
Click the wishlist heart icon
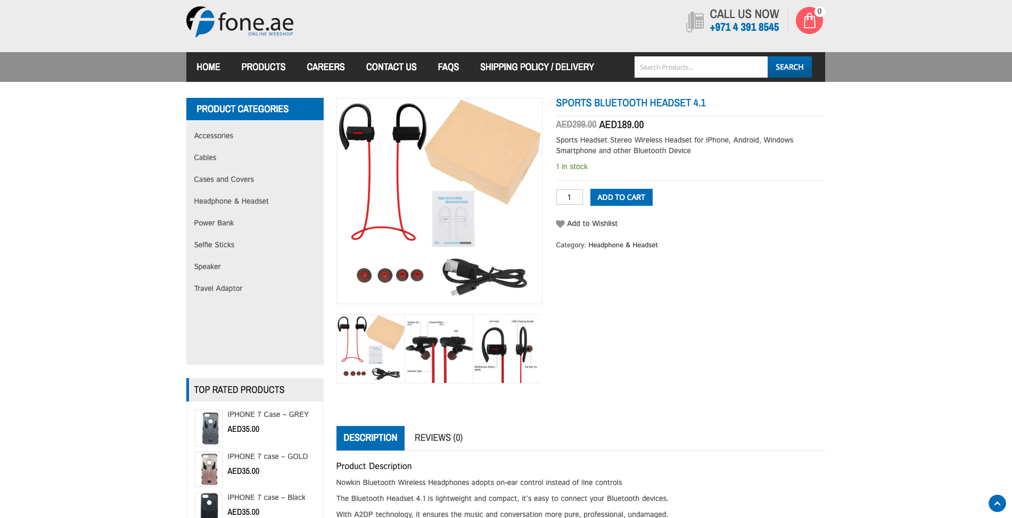tap(560, 224)
